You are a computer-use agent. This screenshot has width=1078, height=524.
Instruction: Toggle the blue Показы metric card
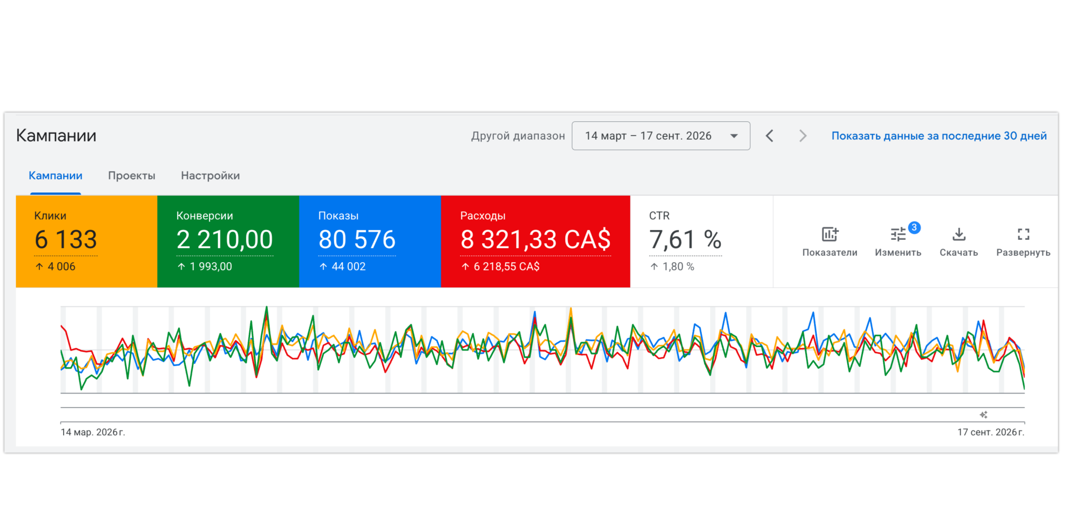click(370, 241)
